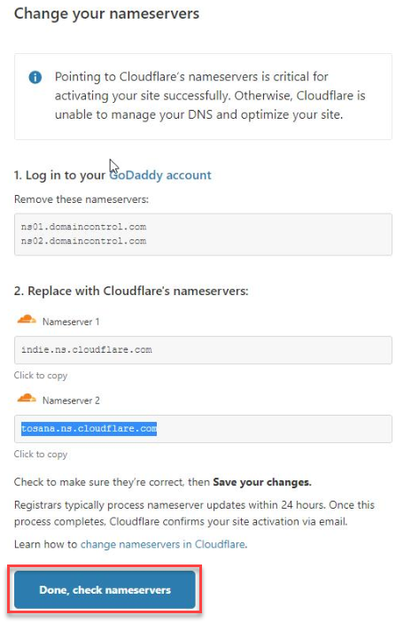Open change nameservers in Cloudflare link
This screenshot has height=623, width=404.
163,544
